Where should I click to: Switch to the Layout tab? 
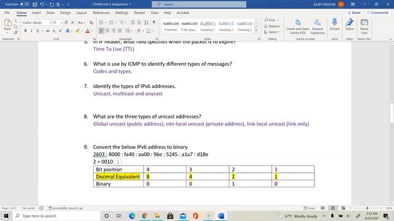pos(81,12)
